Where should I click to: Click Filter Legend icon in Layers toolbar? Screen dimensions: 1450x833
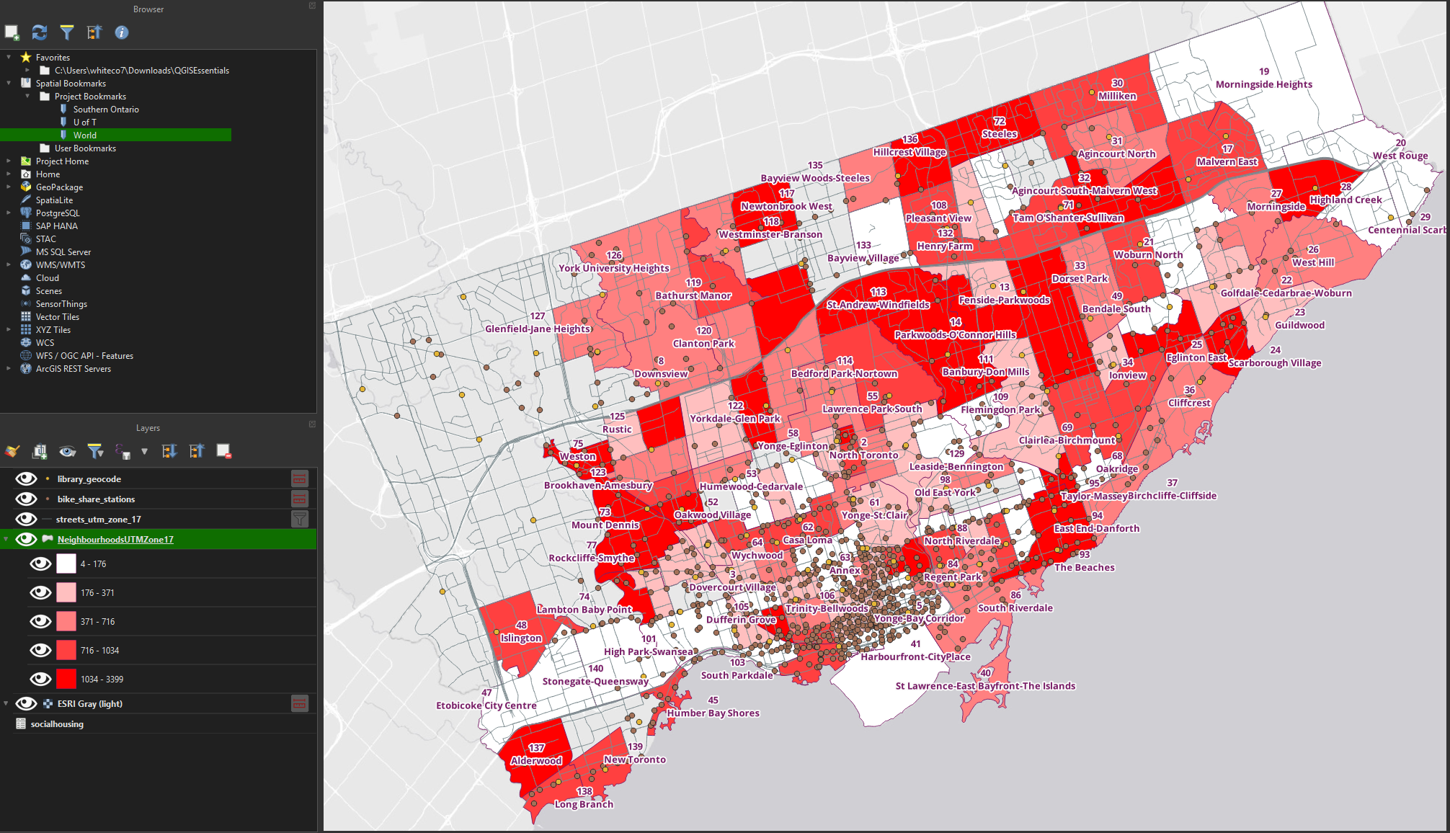click(95, 451)
